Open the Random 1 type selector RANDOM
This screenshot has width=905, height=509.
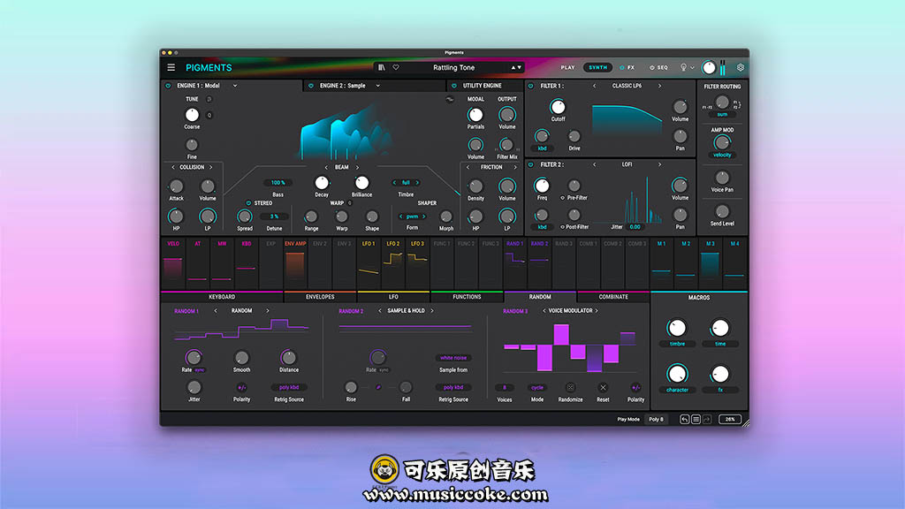tap(242, 310)
